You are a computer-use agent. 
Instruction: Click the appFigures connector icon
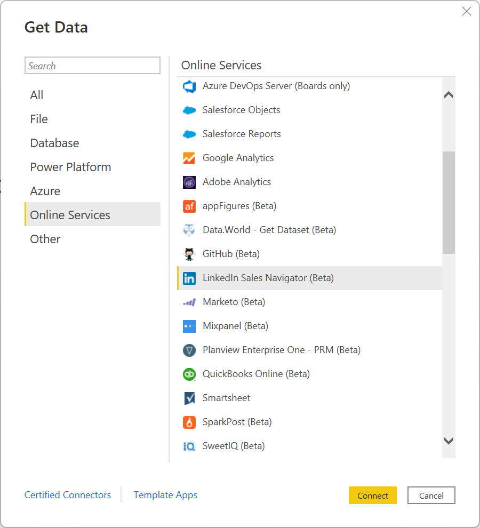pos(189,206)
